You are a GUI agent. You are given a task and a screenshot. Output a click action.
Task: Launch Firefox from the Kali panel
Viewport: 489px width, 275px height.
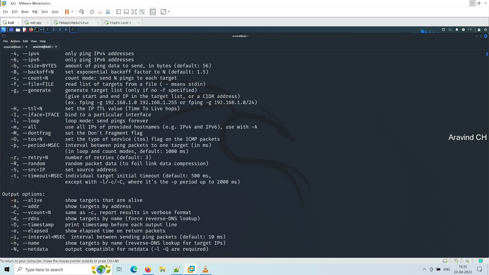(x=31, y=29)
